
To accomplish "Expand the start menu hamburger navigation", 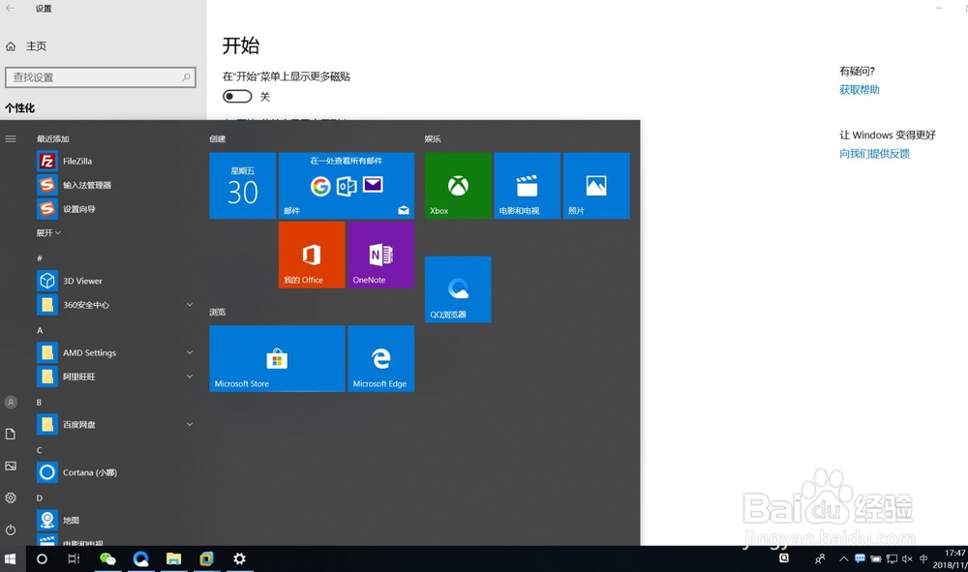I will pos(11,138).
